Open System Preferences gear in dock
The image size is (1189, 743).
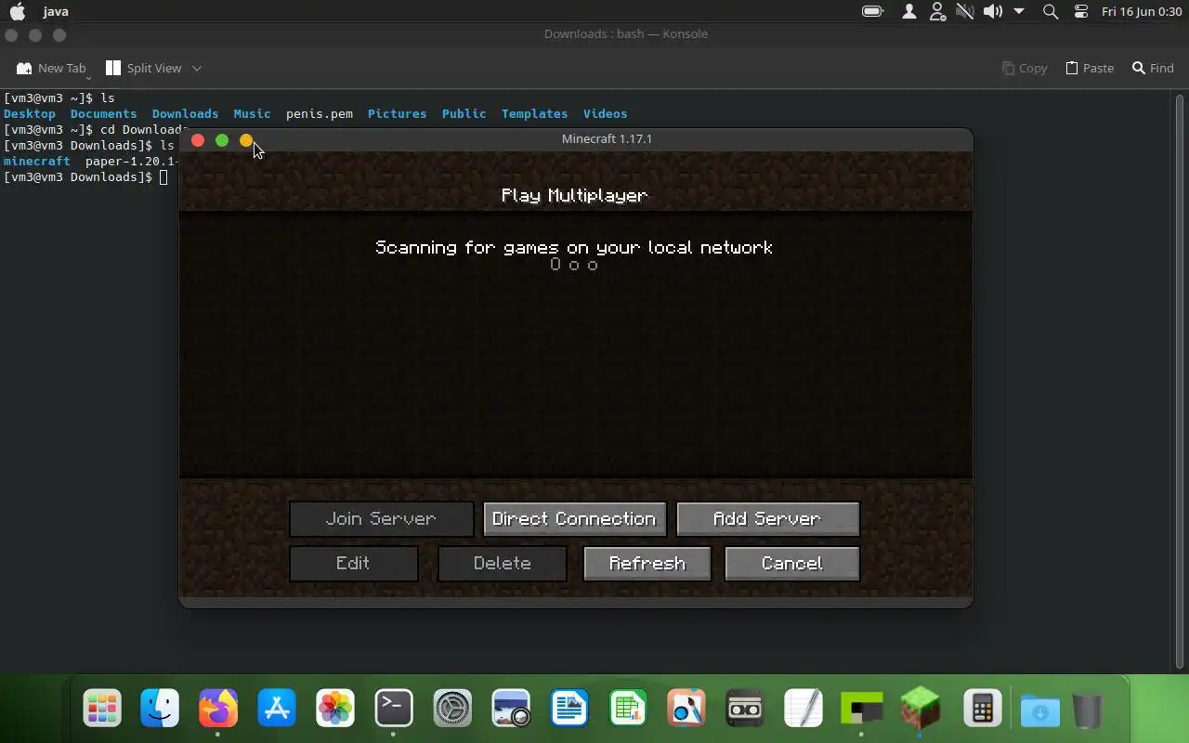coord(452,709)
